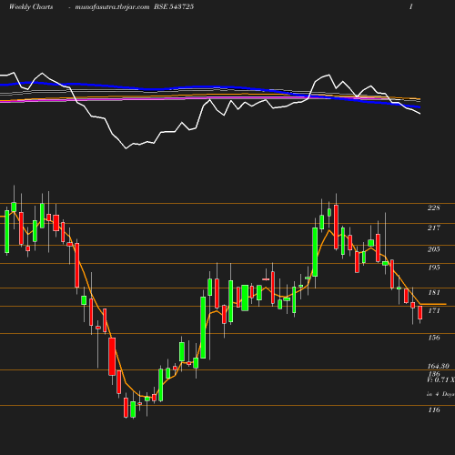Click the 228 price axis label

(x=434, y=207)
